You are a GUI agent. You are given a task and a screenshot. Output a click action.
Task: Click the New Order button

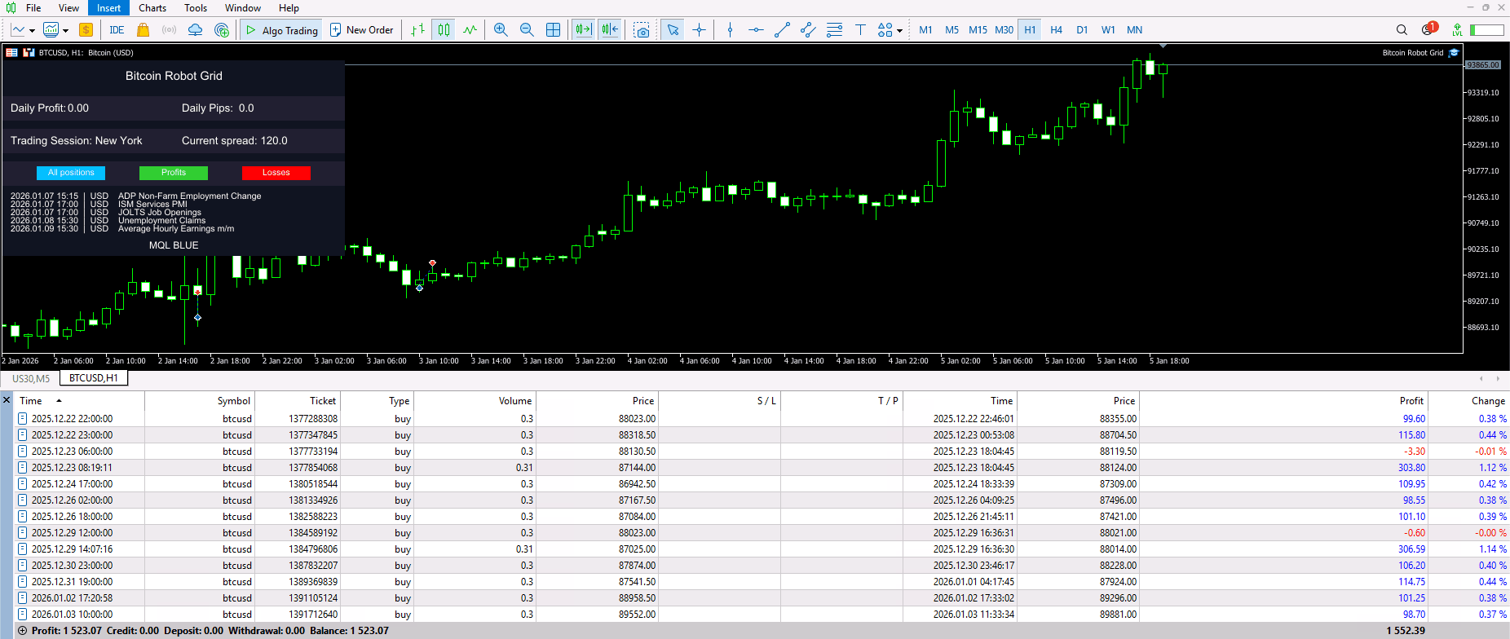(361, 30)
